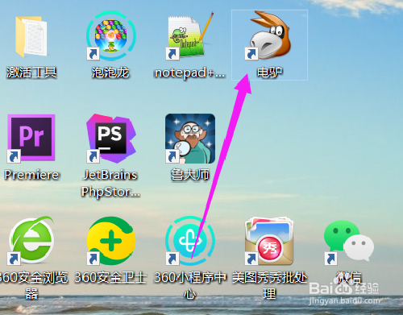Viewport: 403px width, 315px height.
Task: Launch the 鲁大师 shortcut
Action: 190,139
